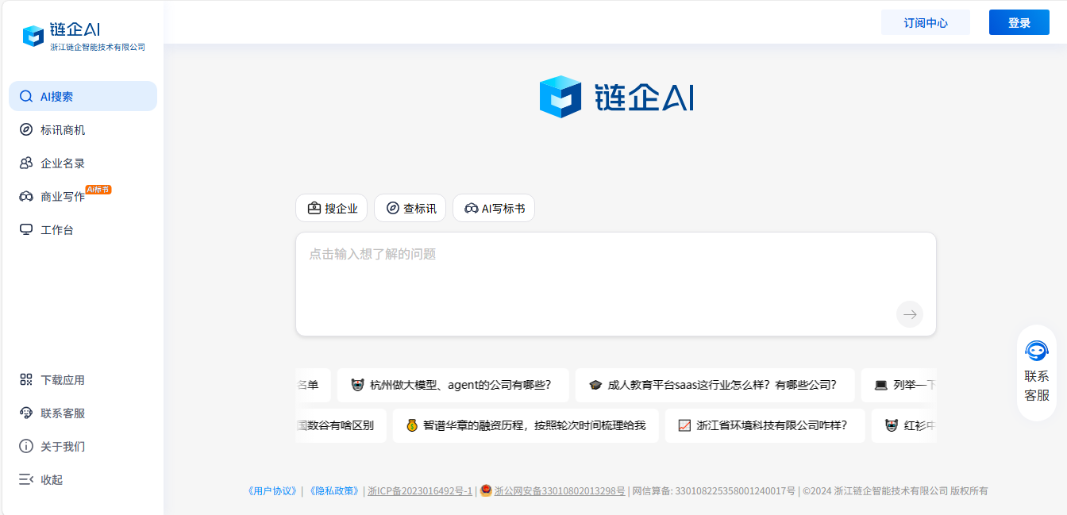Click the 浙ICP备2023016492号-1 link
The width and height of the screenshot is (1067, 515).
[x=420, y=491]
